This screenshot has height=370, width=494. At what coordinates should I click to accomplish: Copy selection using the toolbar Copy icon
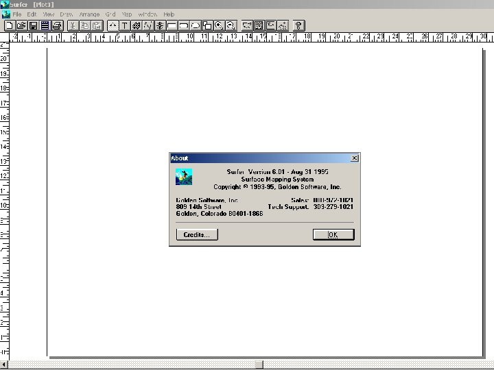pyautogui.click(x=85, y=25)
